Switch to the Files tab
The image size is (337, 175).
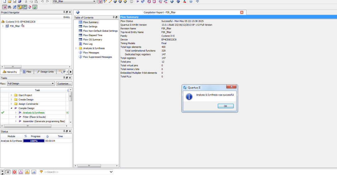coord(27,72)
